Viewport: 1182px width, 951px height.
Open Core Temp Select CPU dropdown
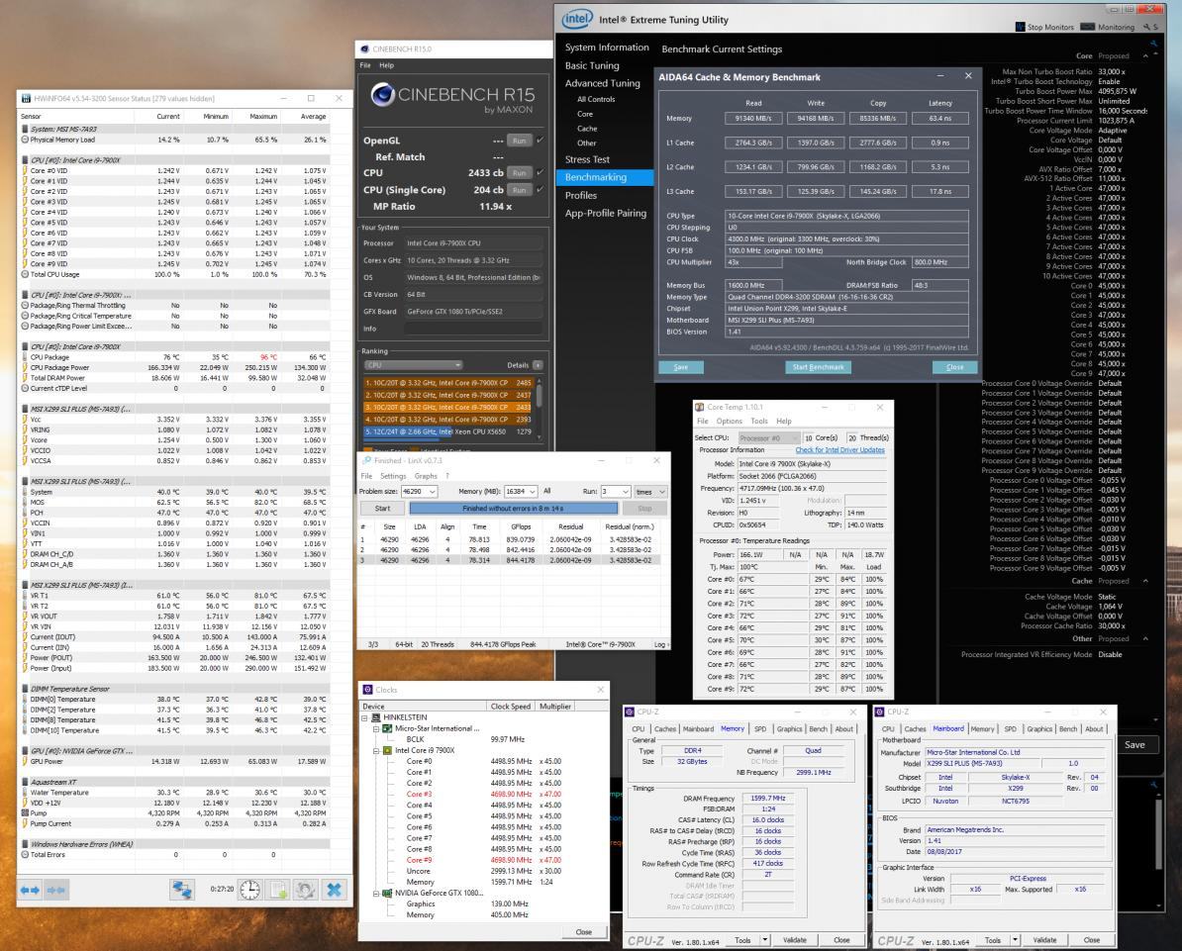click(x=767, y=437)
